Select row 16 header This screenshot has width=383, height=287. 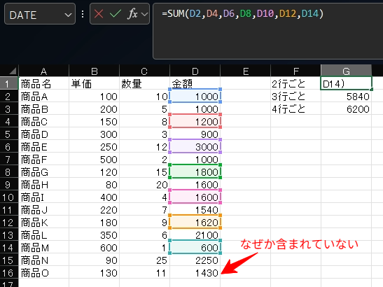click(x=9, y=273)
